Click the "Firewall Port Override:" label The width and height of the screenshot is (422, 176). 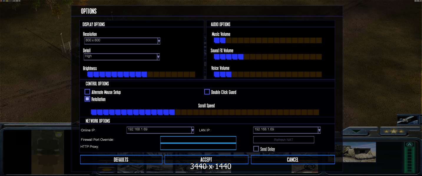pyautogui.click(x=97, y=140)
